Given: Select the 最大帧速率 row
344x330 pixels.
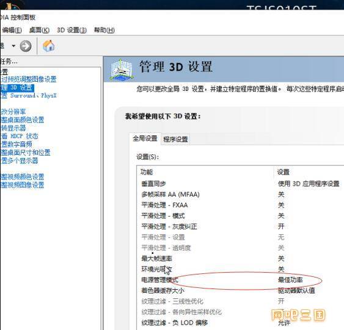Looking at the screenshot, I should pyautogui.click(x=241, y=259).
